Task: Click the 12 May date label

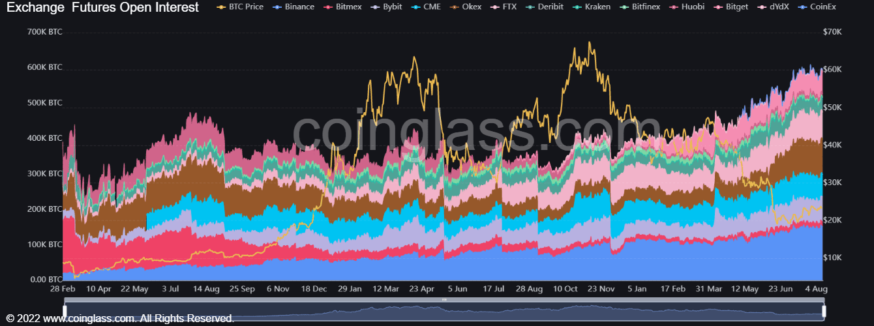Action: (x=744, y=288)
